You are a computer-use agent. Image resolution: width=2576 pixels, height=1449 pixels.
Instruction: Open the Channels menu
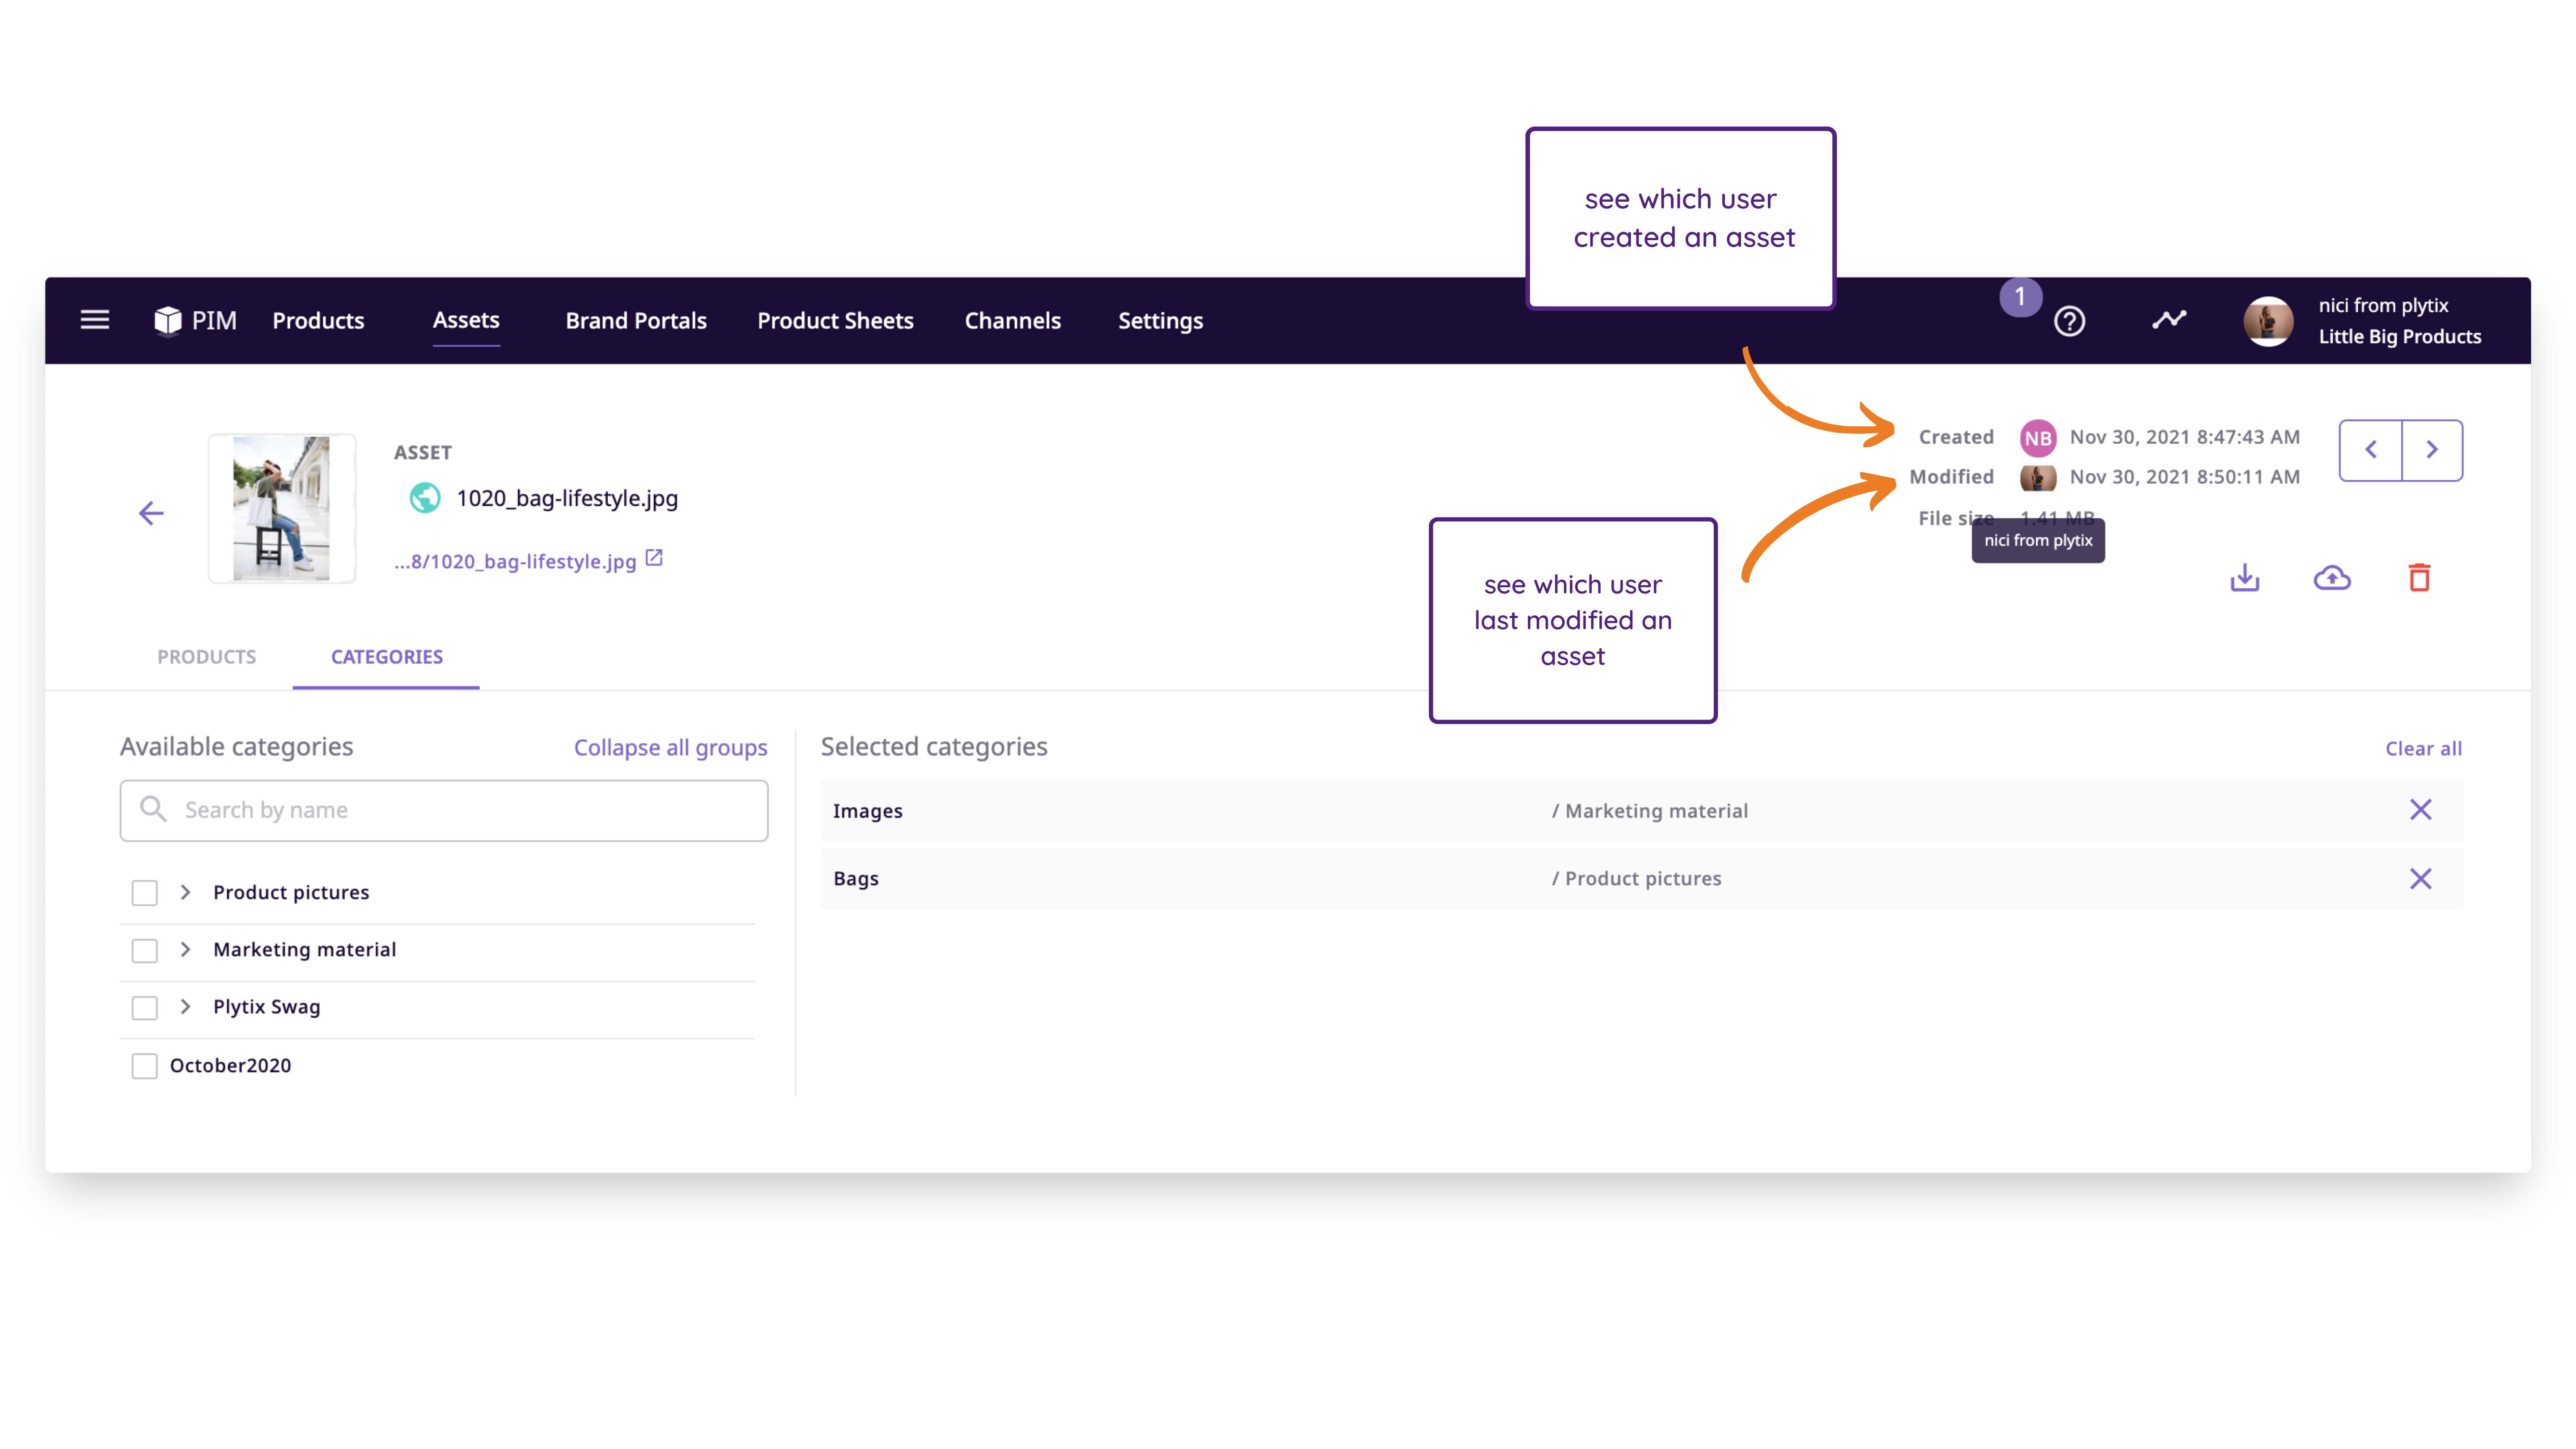(x=1012, y=321)
